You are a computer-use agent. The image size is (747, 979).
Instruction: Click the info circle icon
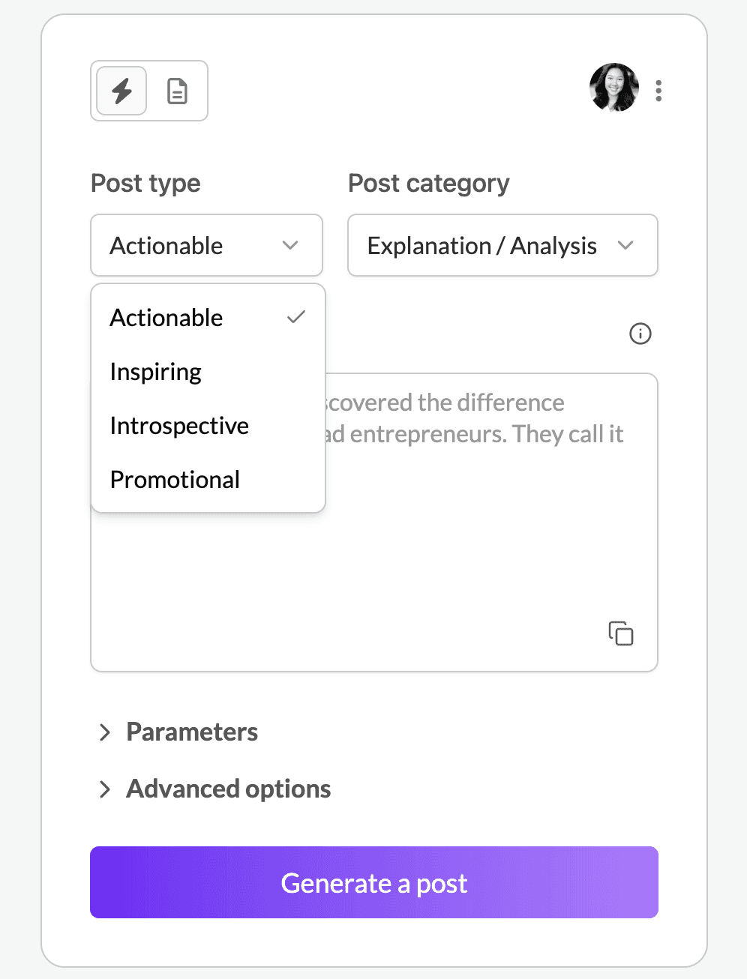tap(640, 334)
